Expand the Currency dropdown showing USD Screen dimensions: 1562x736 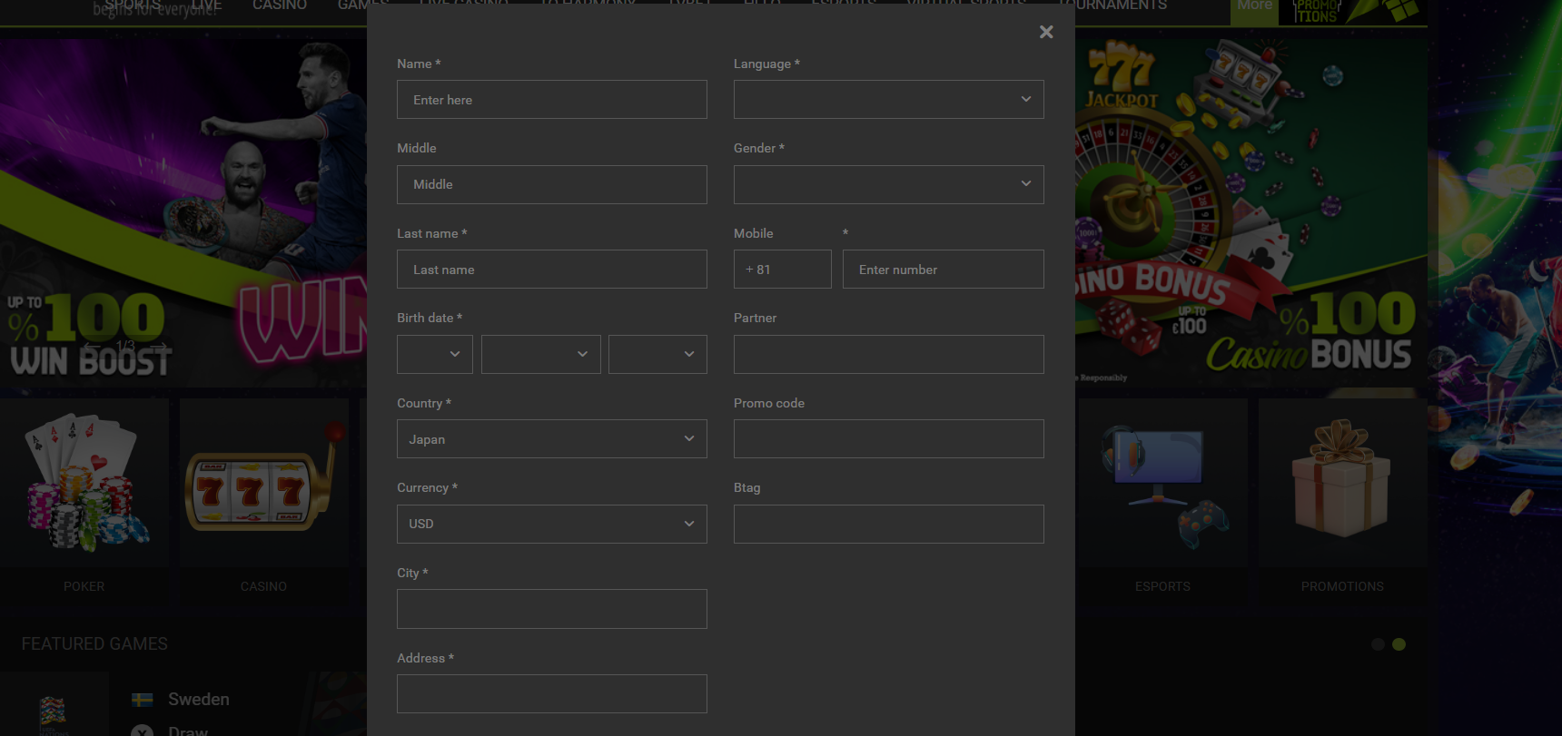(x=551, y=525)
